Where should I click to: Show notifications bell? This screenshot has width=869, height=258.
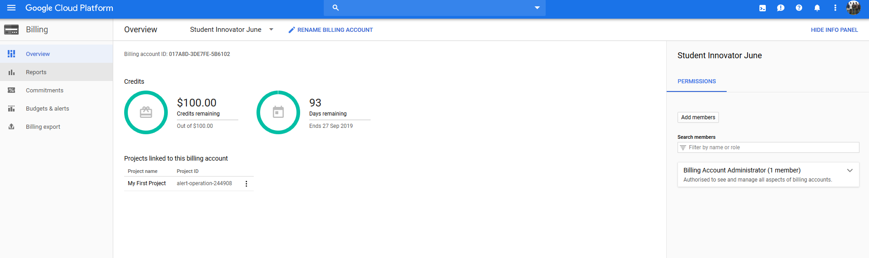[817, 8]
